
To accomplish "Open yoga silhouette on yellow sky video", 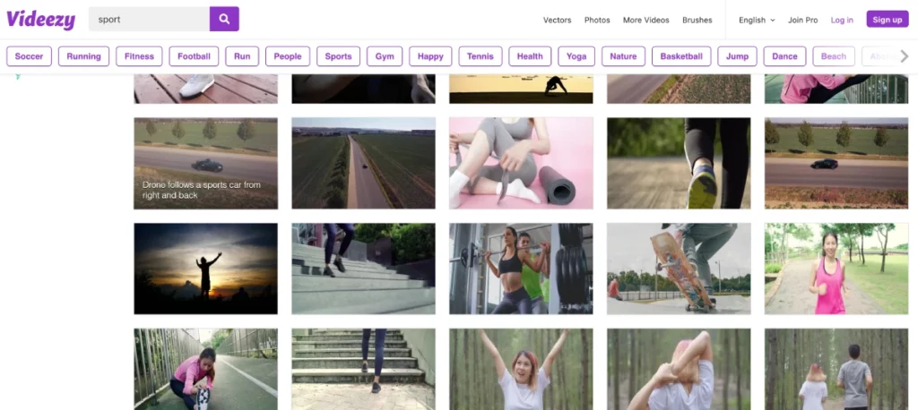I will pyautogui.click(x=521, y=89).
